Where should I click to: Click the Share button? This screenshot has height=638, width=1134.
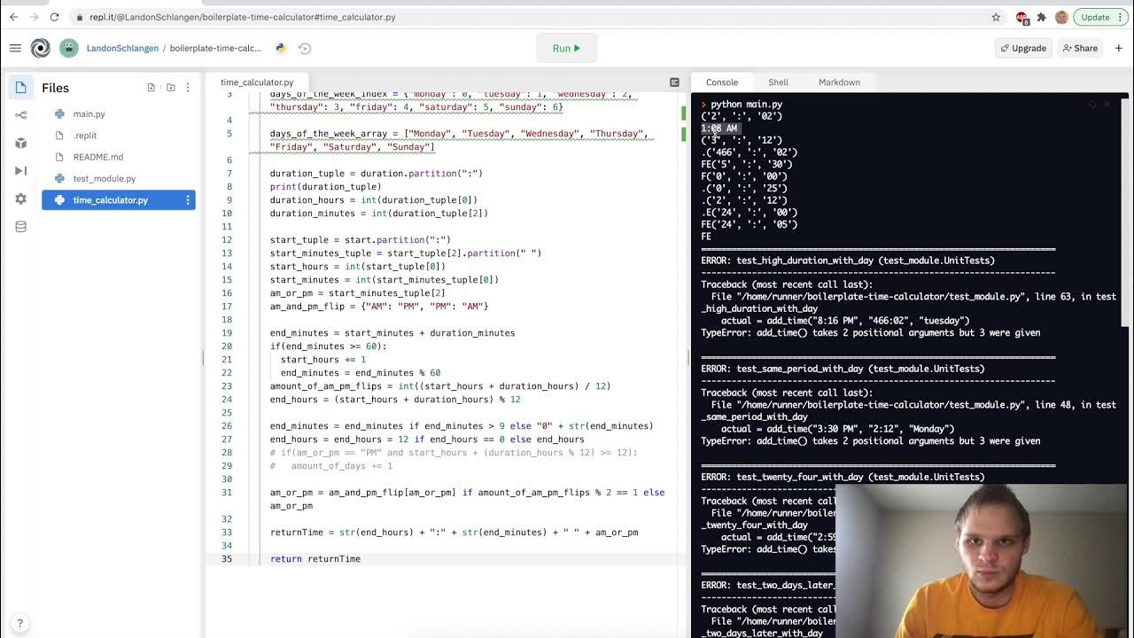pos(1080,48)
